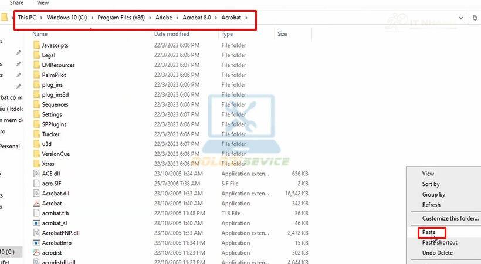
Task: Click the folder icon at the address bar start
Action: tap(4, 17)
